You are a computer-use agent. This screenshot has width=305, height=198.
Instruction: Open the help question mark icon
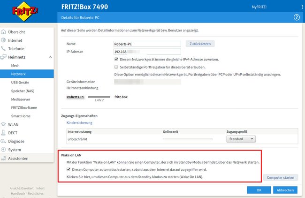[297, 17]
